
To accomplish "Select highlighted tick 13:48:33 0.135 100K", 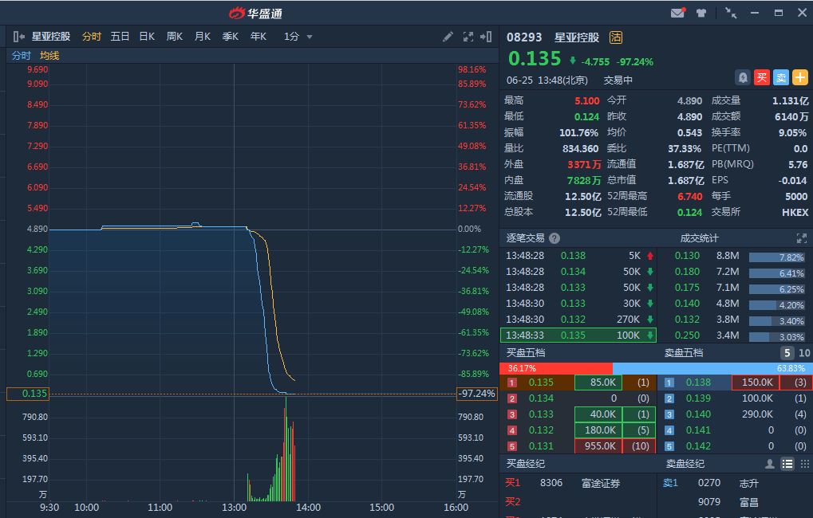I will coord(578,336).
